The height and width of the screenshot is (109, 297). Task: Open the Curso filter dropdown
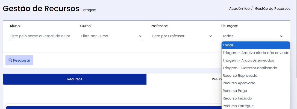(x=111, y=36)
